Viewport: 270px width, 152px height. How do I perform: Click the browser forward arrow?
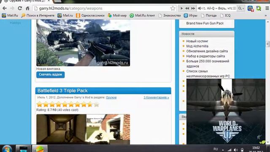(12, 8)
